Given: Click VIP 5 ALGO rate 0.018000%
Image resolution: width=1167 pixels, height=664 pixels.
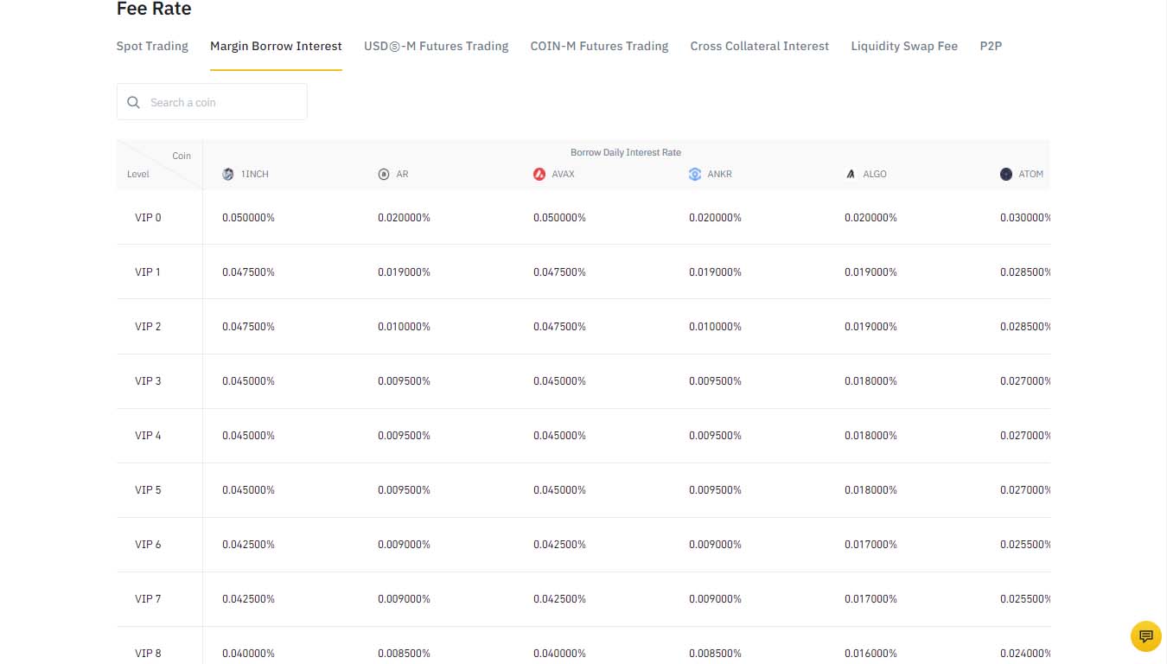Looking at the screenshot, I should tap(870, 490).
